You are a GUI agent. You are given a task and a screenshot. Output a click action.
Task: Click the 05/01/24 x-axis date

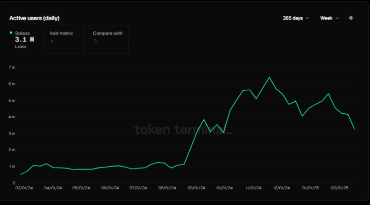click(81, 188)
